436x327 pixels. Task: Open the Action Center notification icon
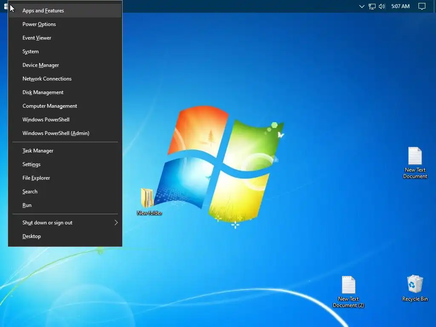pyautogui.click(x=422, y=6)
